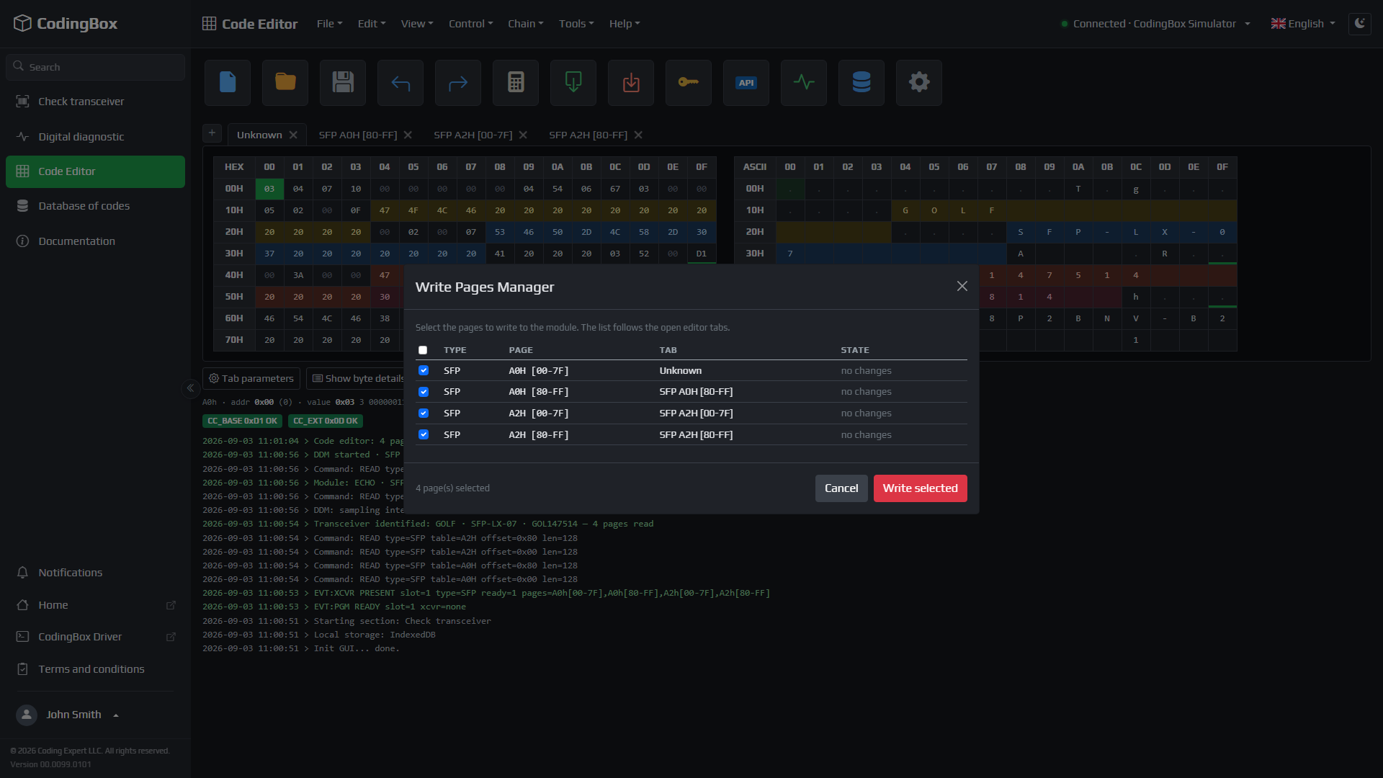Click the CC_BASE 0xD1 OK badge
This screenshot has height=778, width=1383.
point(242,421)
